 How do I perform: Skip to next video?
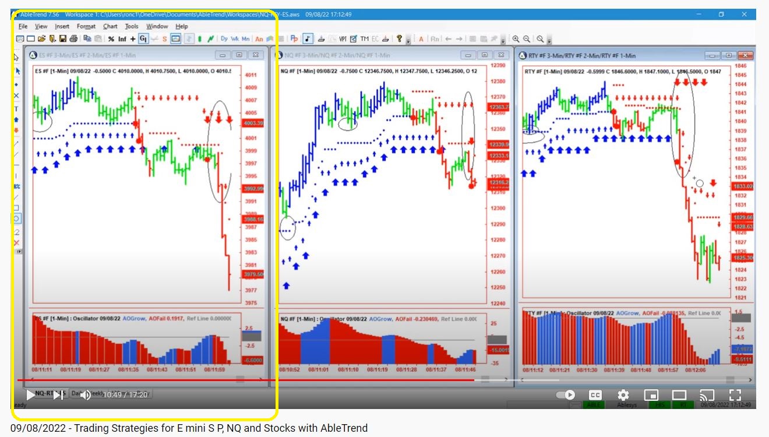(58, 395)
